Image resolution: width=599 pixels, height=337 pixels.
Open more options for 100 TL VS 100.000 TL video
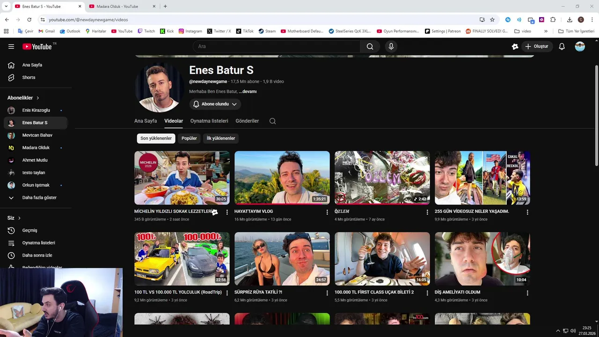coord(227,293)
